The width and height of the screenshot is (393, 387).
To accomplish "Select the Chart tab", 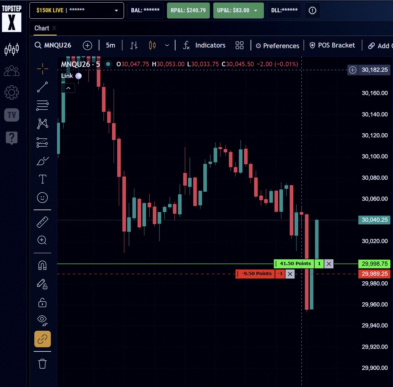I will tap(42, 28).
